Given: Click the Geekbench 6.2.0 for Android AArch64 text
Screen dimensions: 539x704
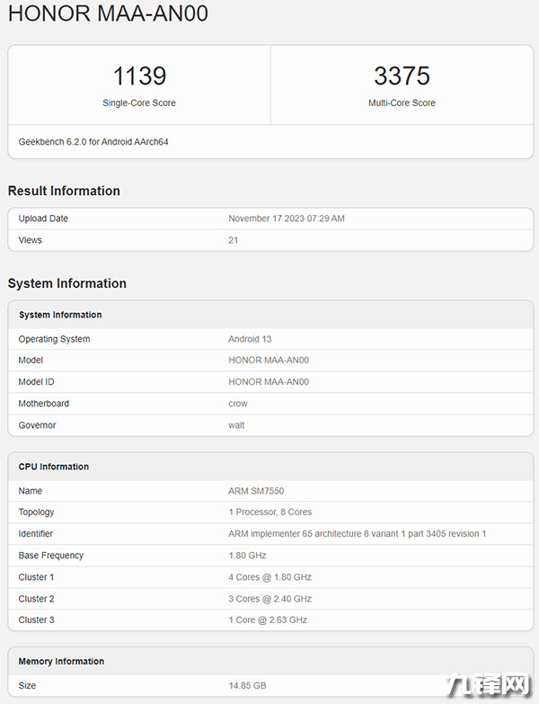Looking at the screenshot, I should [x=93, y=142].
